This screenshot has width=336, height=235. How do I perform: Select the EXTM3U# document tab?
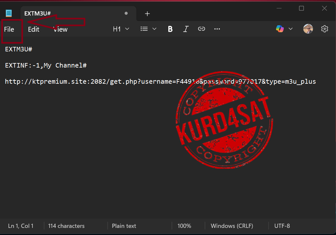[78, 14]
